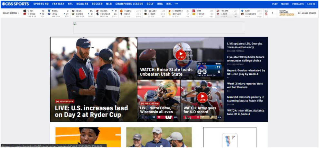Click the Clemson paw logo in scoreboard

pyautogui.click(x=121, y=11)
